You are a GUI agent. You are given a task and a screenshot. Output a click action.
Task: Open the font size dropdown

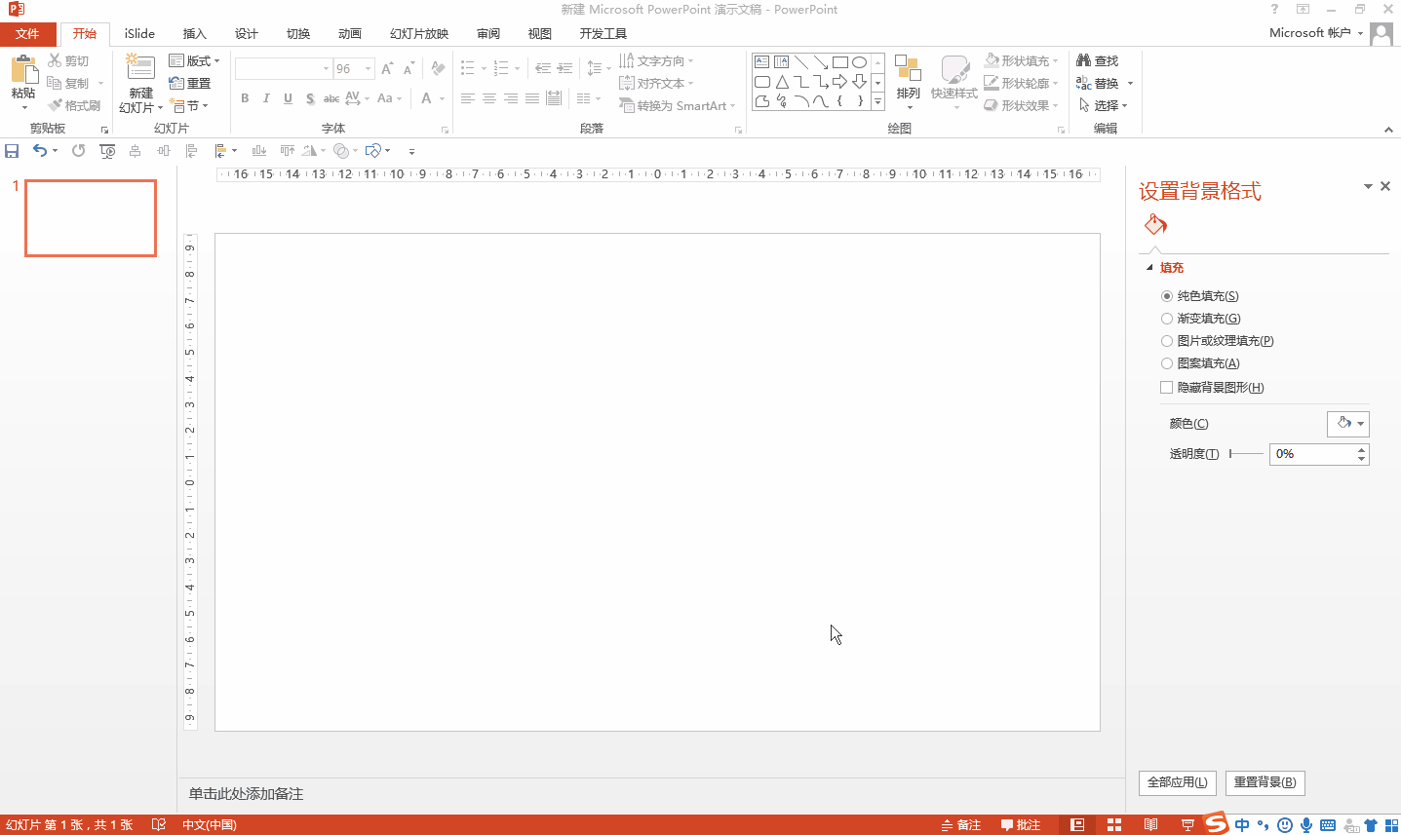point(368,69)
